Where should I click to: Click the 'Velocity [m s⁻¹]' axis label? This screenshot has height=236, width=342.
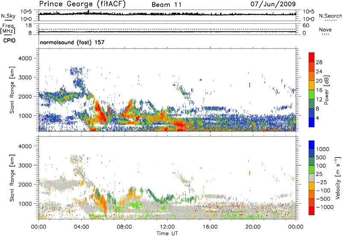(338, 178)
